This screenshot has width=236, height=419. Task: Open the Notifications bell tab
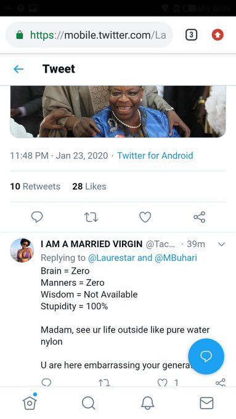click(147, 403)
